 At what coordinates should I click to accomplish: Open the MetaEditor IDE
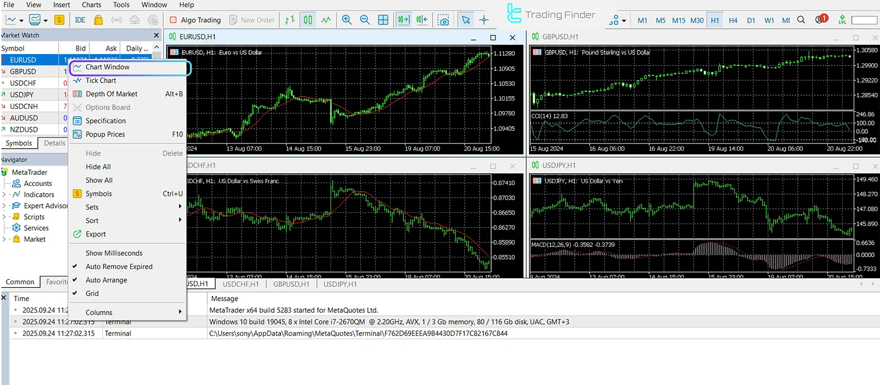pyautogui.click(x=80, y=20)
